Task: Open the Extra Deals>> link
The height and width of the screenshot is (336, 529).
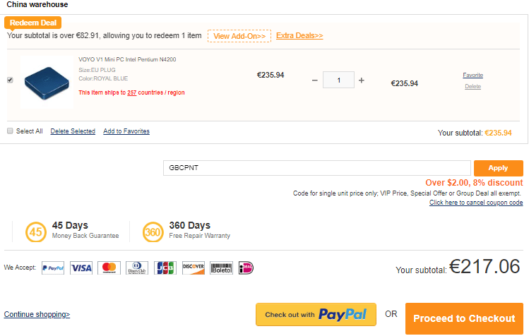Action: pos(299,35)
